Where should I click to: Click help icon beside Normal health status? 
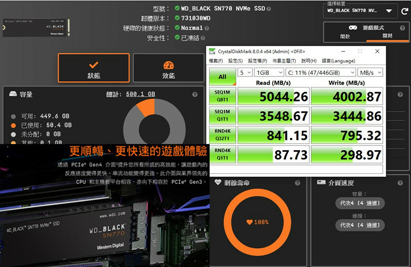coord(207,28)
